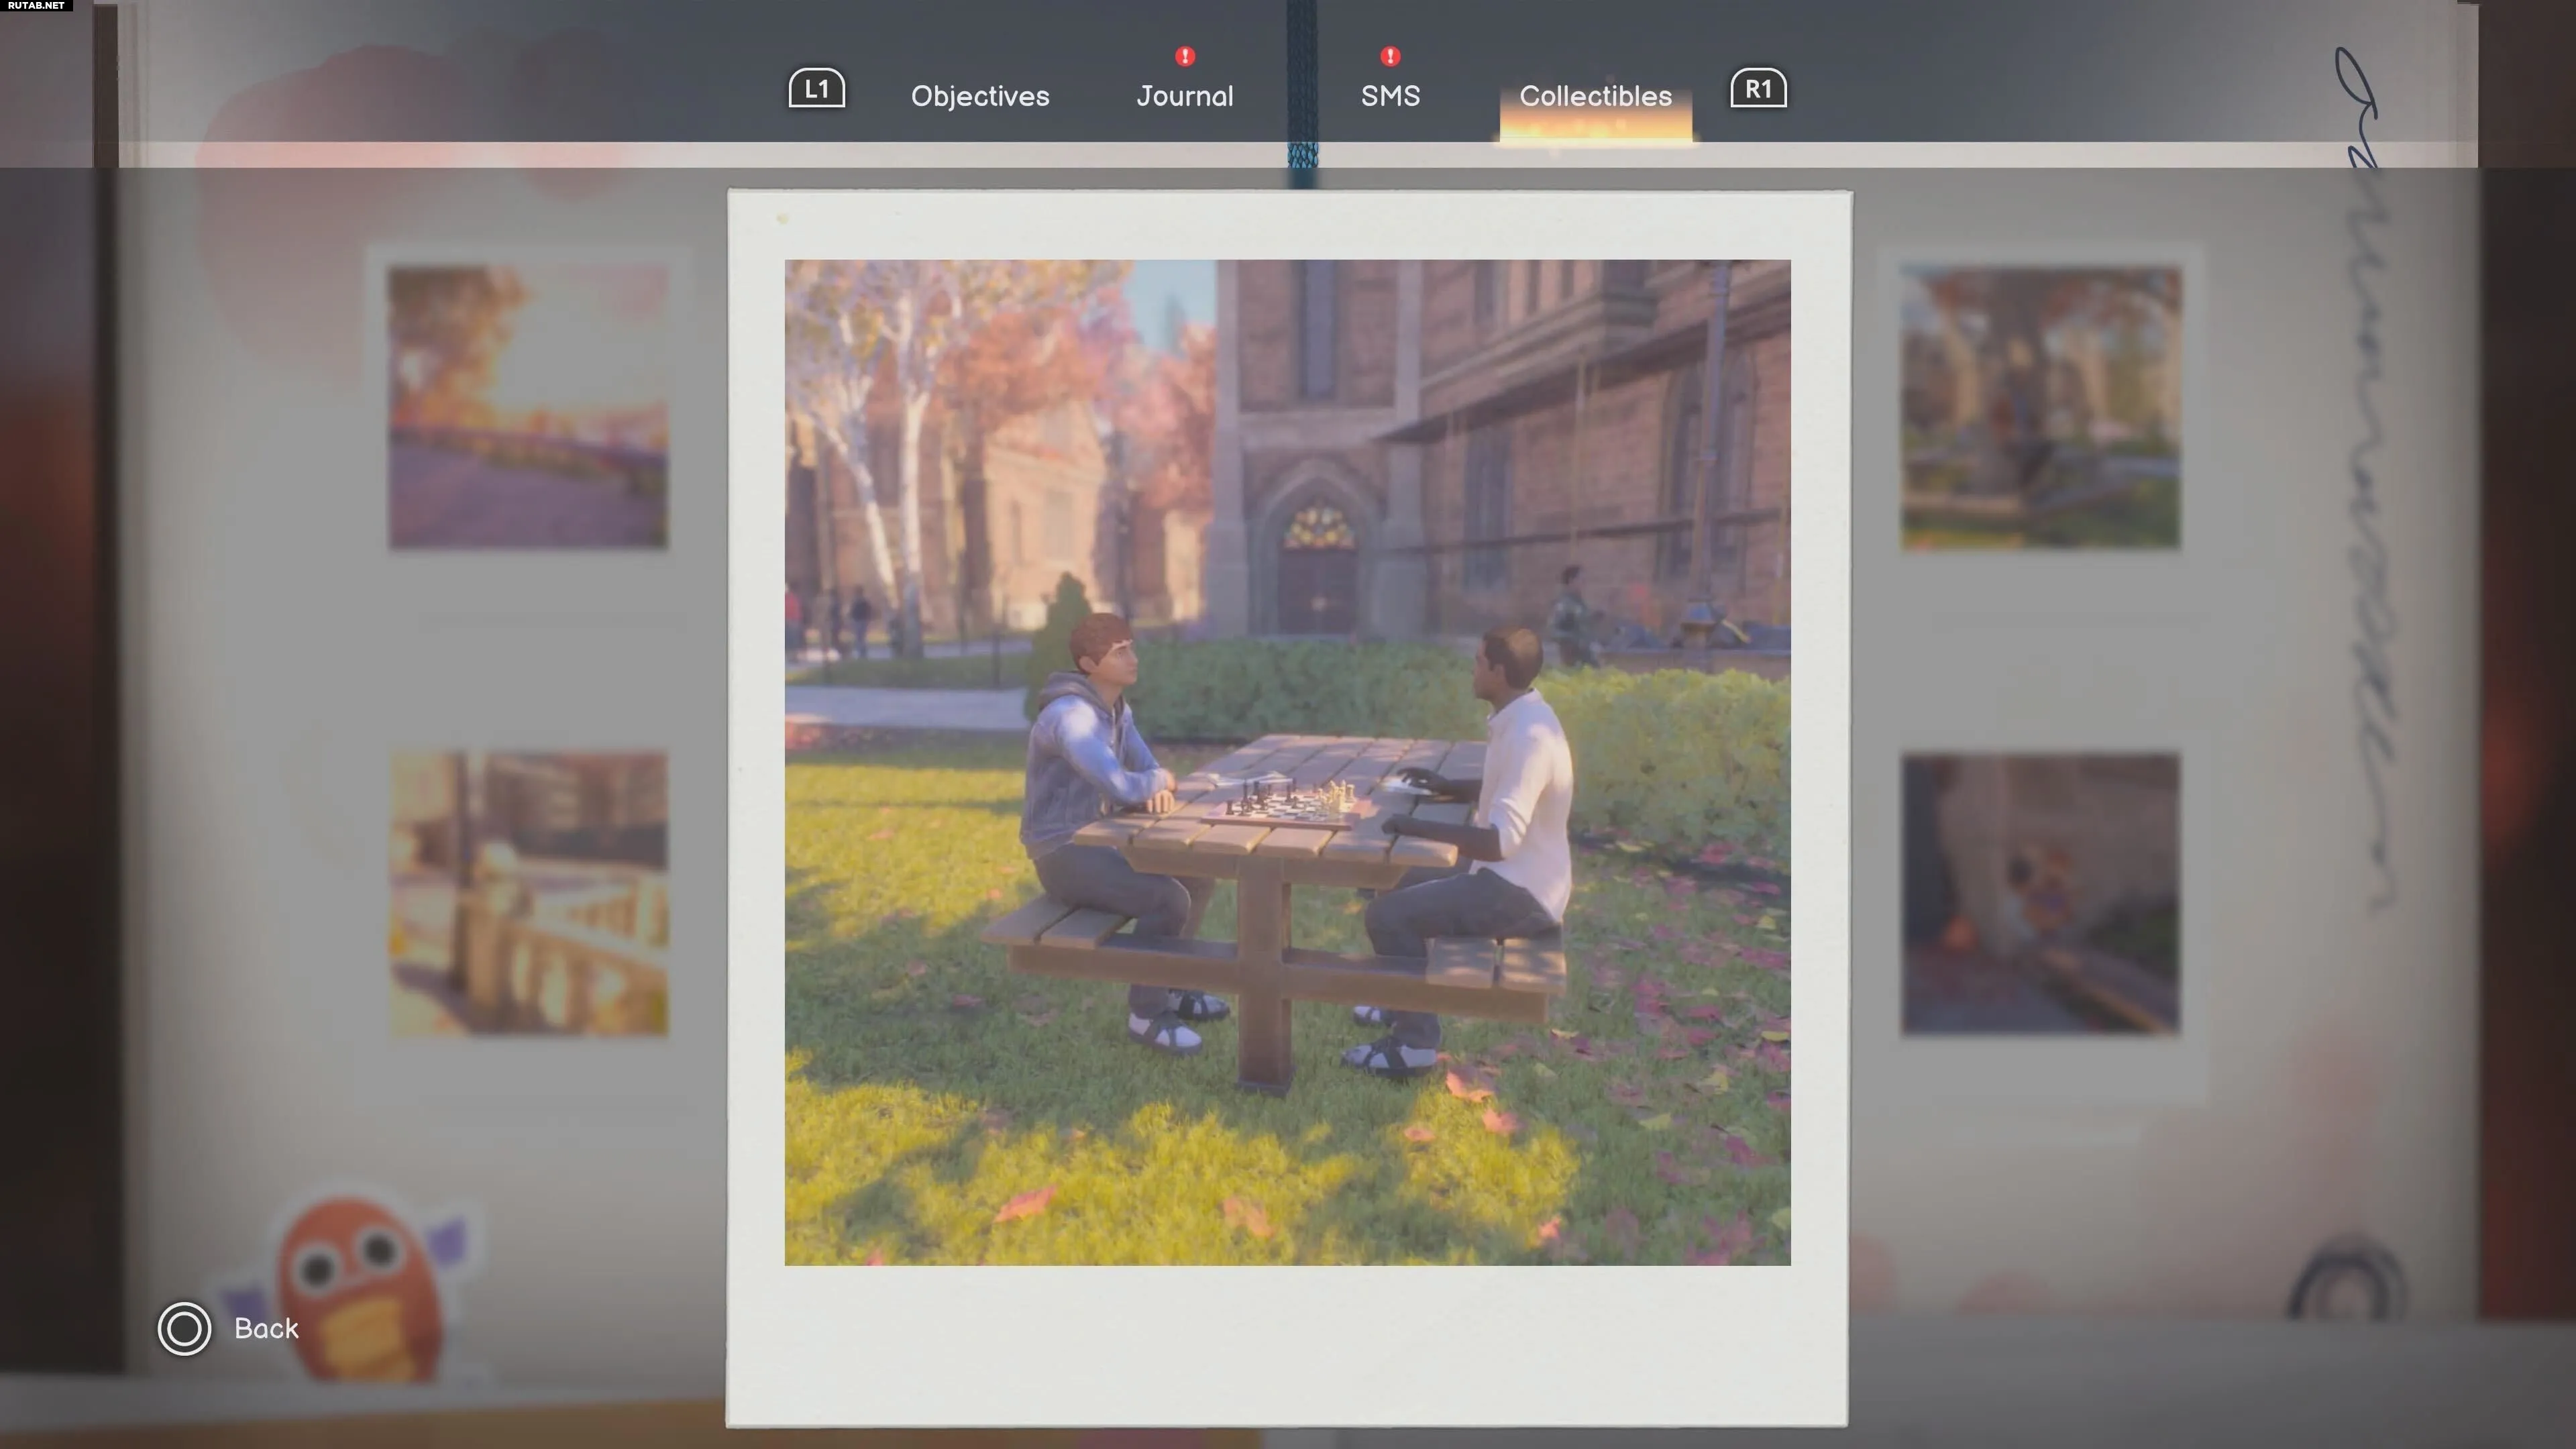Click the Back label

tap(266, 1329)
